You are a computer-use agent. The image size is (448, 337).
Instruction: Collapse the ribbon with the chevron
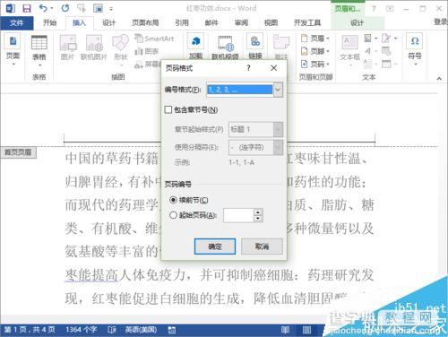pyautogui.click(x=439, y=79)
